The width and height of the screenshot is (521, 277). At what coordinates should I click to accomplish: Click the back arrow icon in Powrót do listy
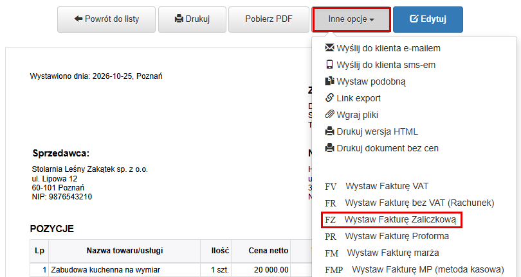[78, 19]
